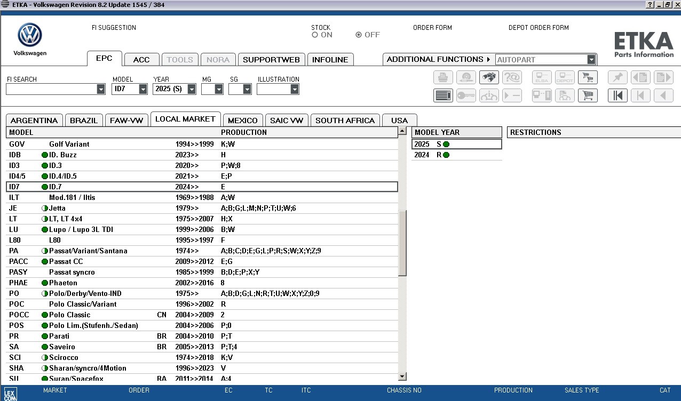The height and width of the screenshot is (401, 681).
Task: Switch to the ACC tab
Action: [141, 60]
